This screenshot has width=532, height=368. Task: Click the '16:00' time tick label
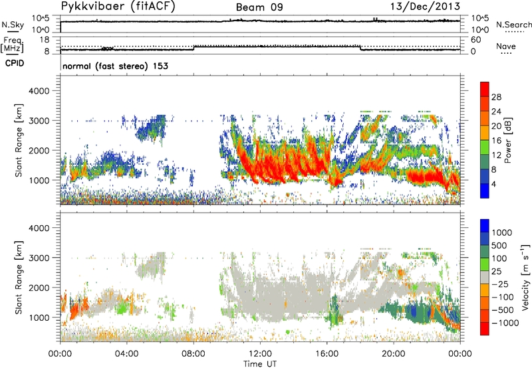click(327, 354)
